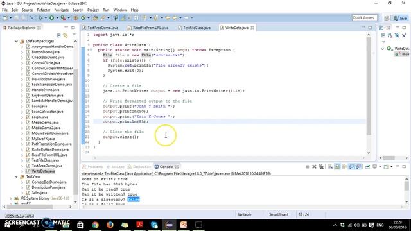Toggle Scroll Lock in Console toolbar
The image size is (411, 231).
point(337,167)
